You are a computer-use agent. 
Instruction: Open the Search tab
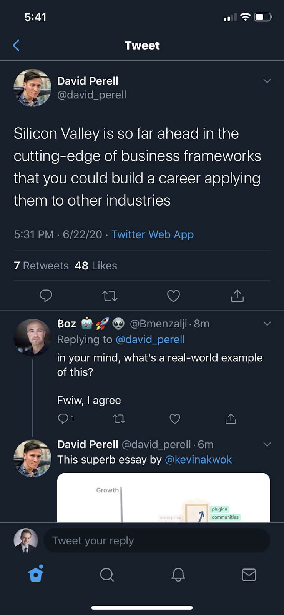point(107,575)
